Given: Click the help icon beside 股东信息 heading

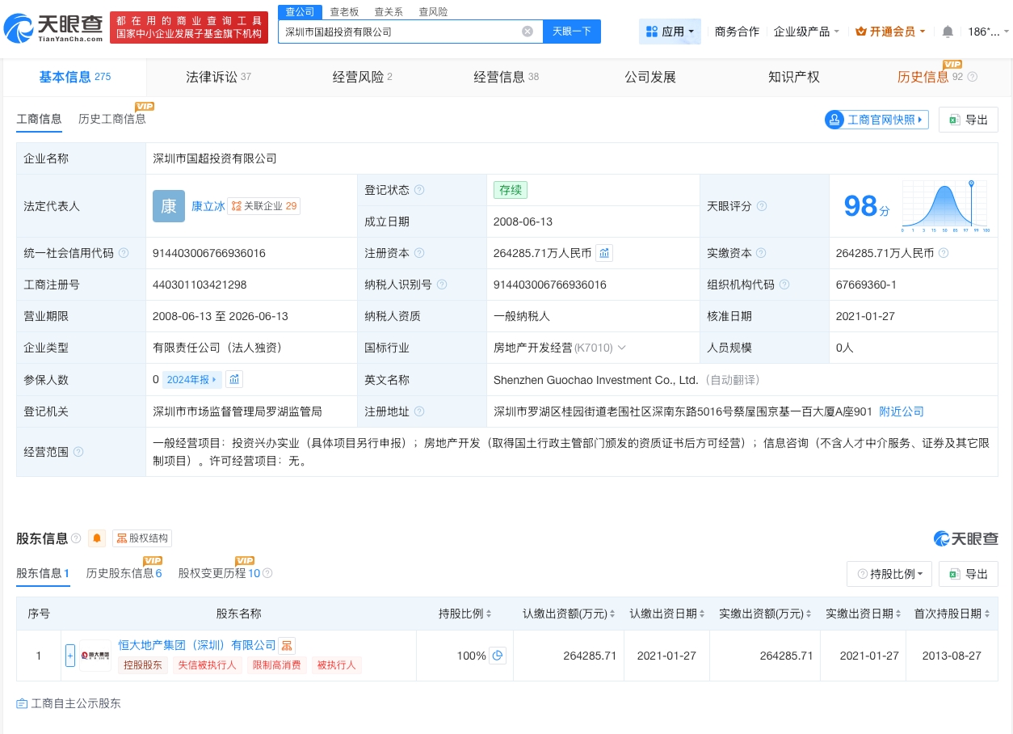Looking at the screenshot, I should (x=76, y=538).
